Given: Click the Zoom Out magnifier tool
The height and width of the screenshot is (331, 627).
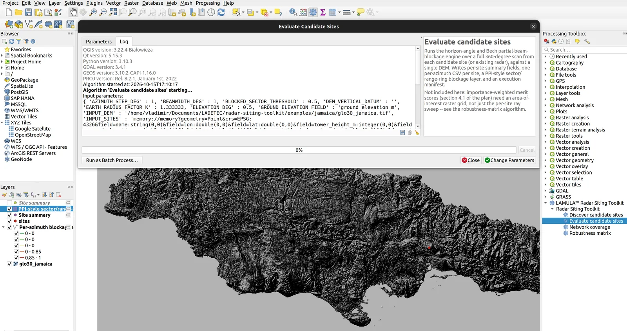Looking at the screenshot, I should (x=103, y=13).
